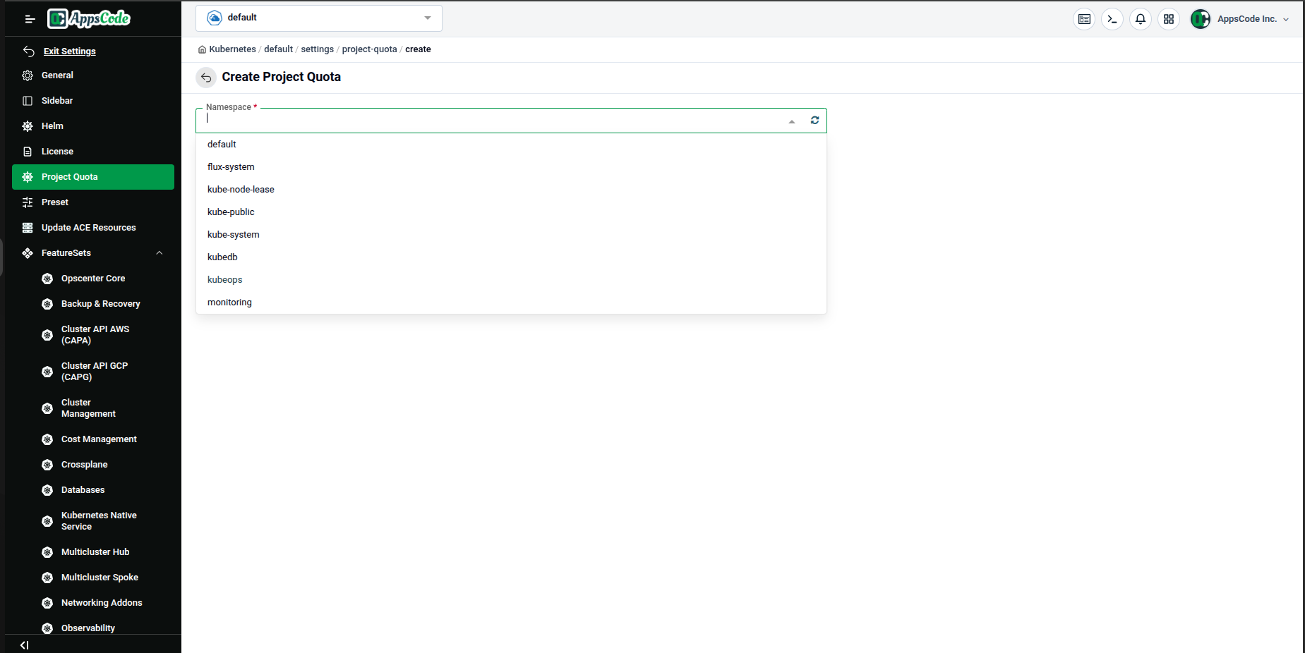Go to Update ACE Resources
Screen dimensions: 1305x653
[88, 228]
